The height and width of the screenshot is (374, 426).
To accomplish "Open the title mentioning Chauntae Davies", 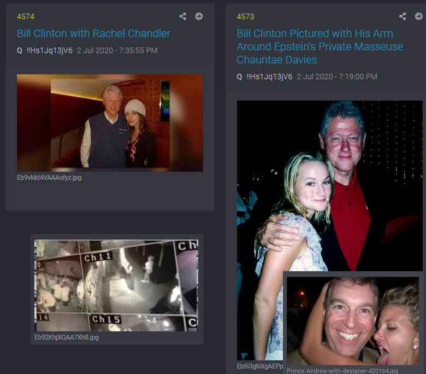I will coord(319,46).
